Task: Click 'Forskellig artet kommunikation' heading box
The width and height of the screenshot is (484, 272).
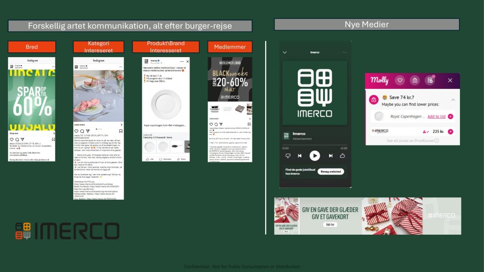Action: 130,26
